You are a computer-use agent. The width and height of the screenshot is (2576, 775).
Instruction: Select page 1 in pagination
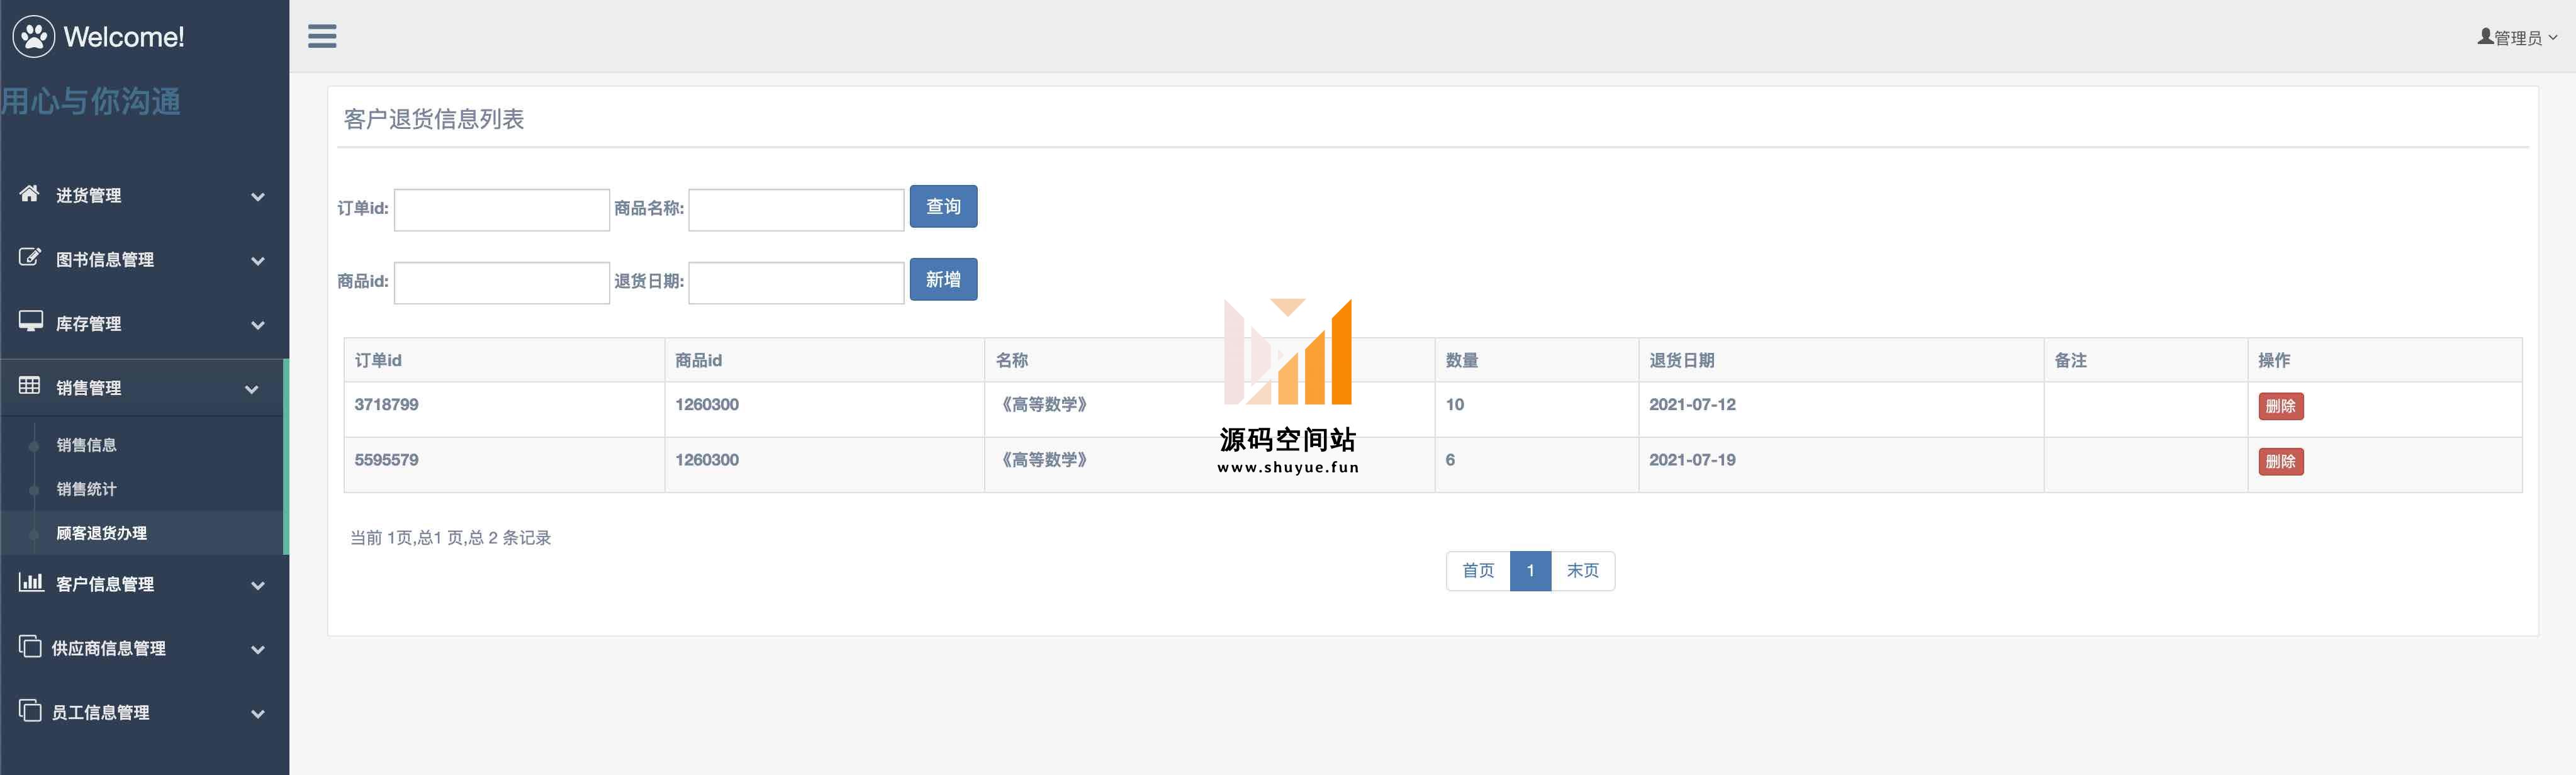point(1530,570)
